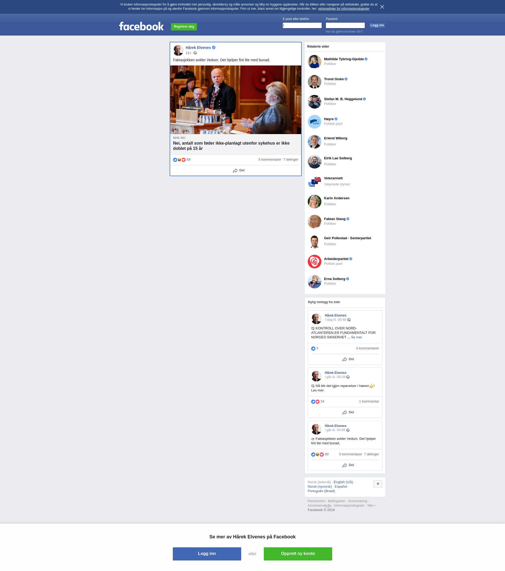This screenshot has width=505, height=571.
Task: Open Stefan M. B. Heggelund avatar
Action: 314,102
